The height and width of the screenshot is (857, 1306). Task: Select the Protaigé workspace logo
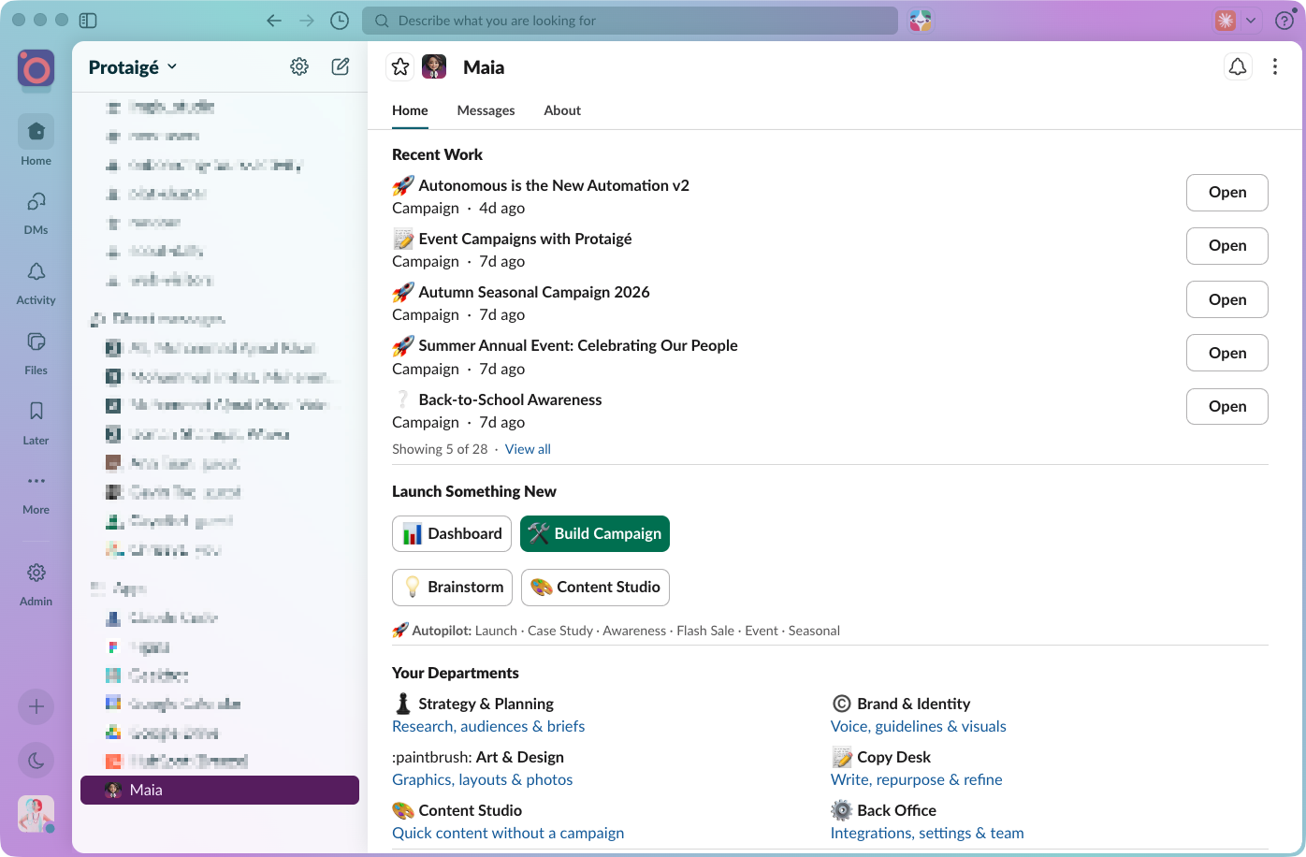click(36, 69)
